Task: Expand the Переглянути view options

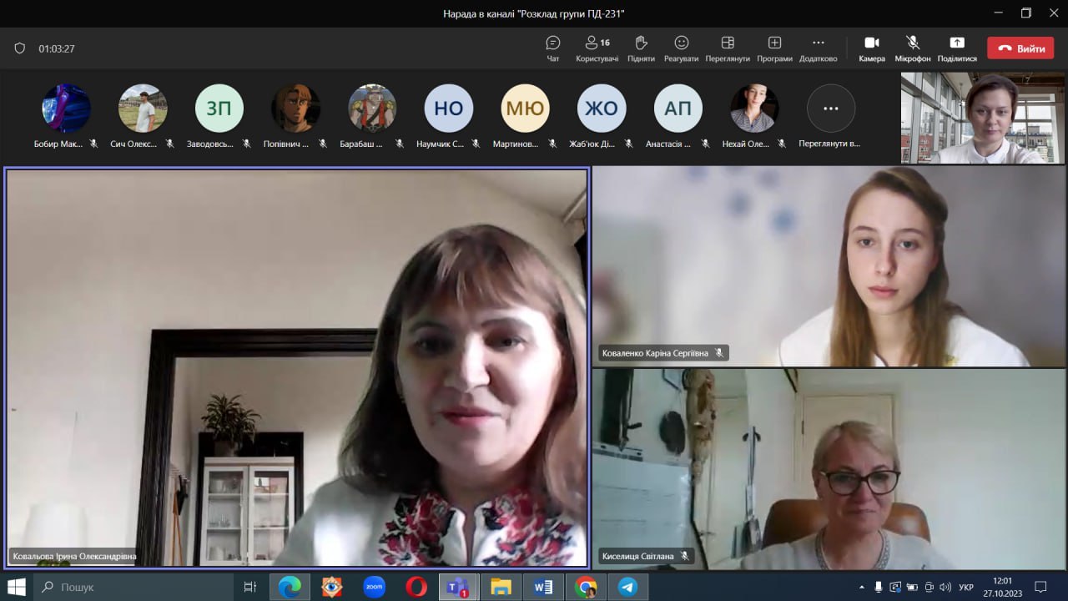Action: [x=727, y=48]
